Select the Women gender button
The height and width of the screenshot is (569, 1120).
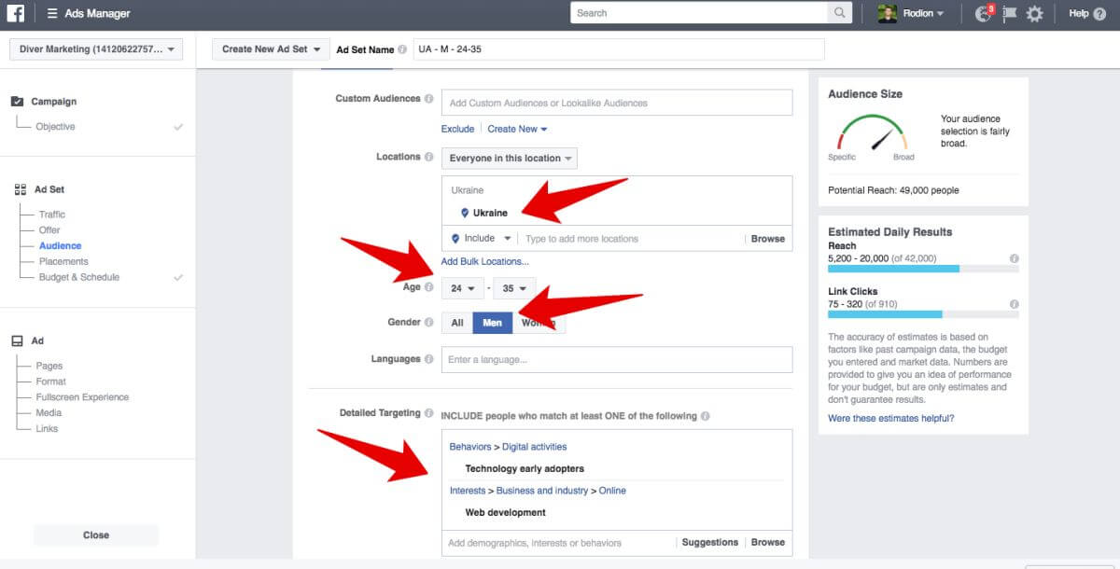(539, 323)
